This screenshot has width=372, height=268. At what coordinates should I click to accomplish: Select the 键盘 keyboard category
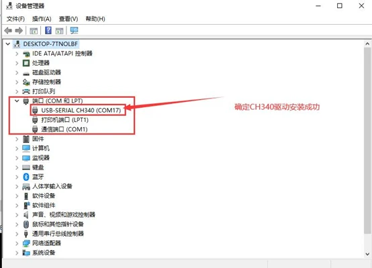38,167
